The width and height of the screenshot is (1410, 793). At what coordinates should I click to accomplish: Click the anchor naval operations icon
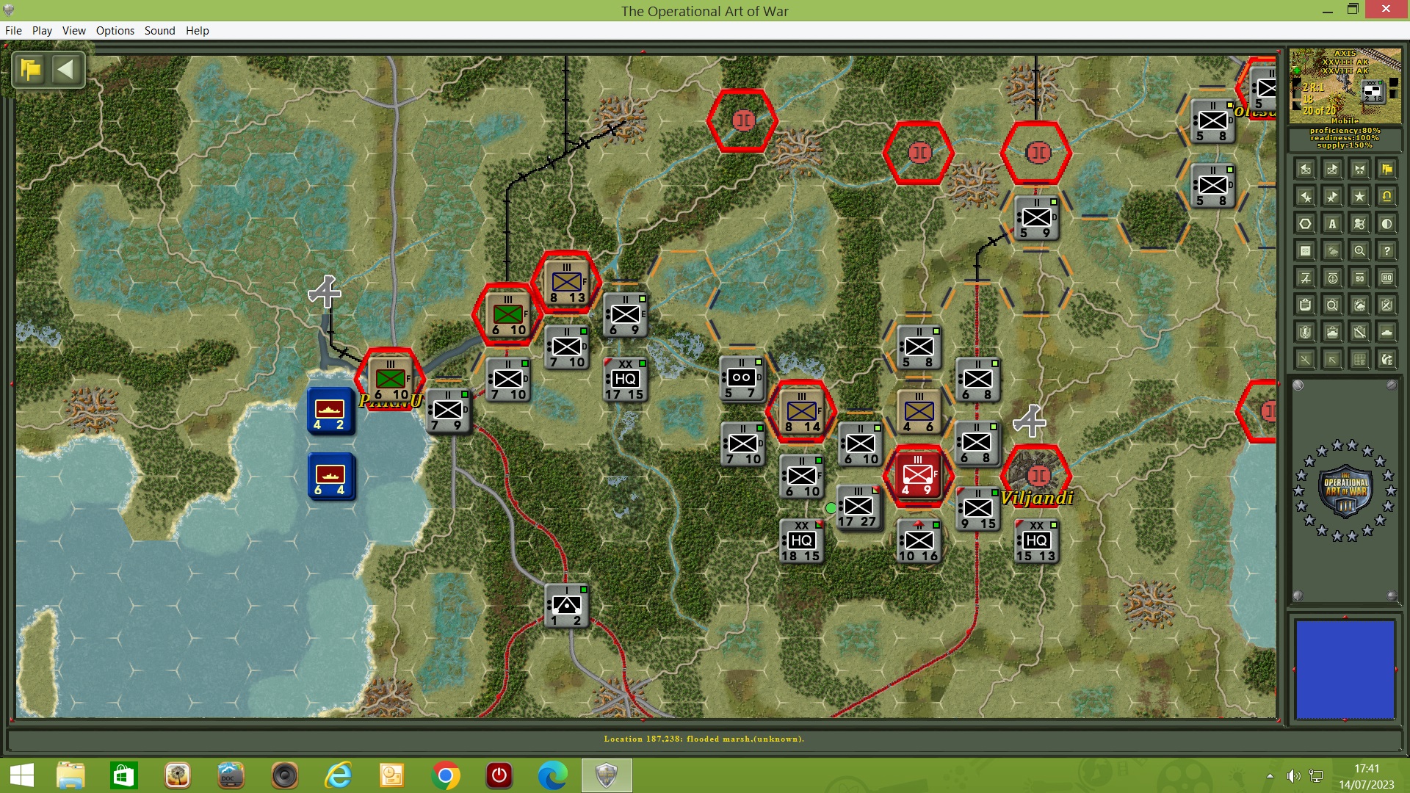click(1333, 278)
